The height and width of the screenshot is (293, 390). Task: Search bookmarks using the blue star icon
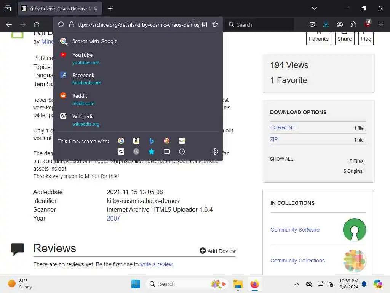click(152, 151)
